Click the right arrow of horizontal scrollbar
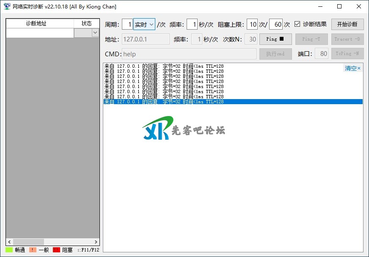The width and height of the screenshot is (369, 257). tap(96, 242)
